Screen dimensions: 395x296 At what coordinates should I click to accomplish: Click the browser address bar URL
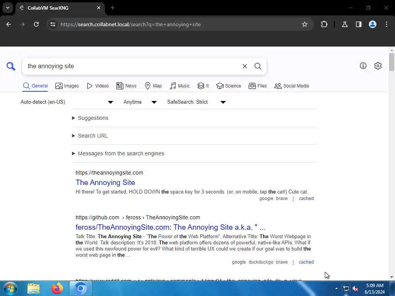pos(130,24)
